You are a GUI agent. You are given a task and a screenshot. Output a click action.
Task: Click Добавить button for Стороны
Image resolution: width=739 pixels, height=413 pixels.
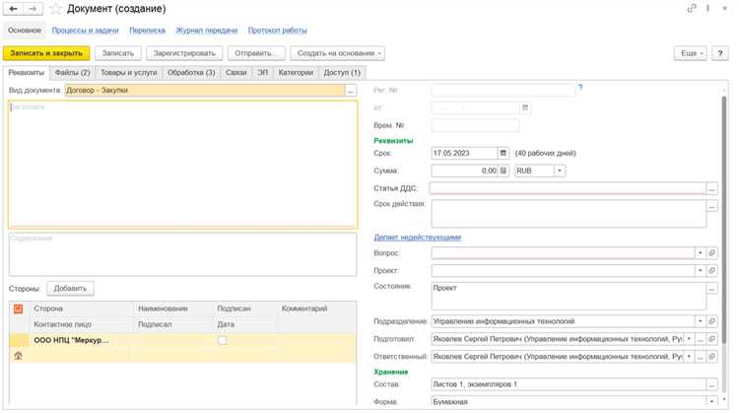pos(70,289)
